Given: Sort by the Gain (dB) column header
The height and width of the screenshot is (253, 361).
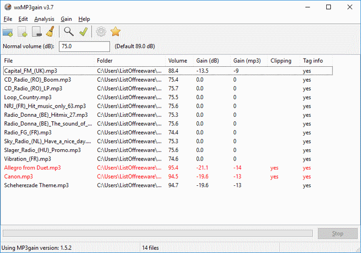Looking at the screenshot, I should tap(212, 61).
